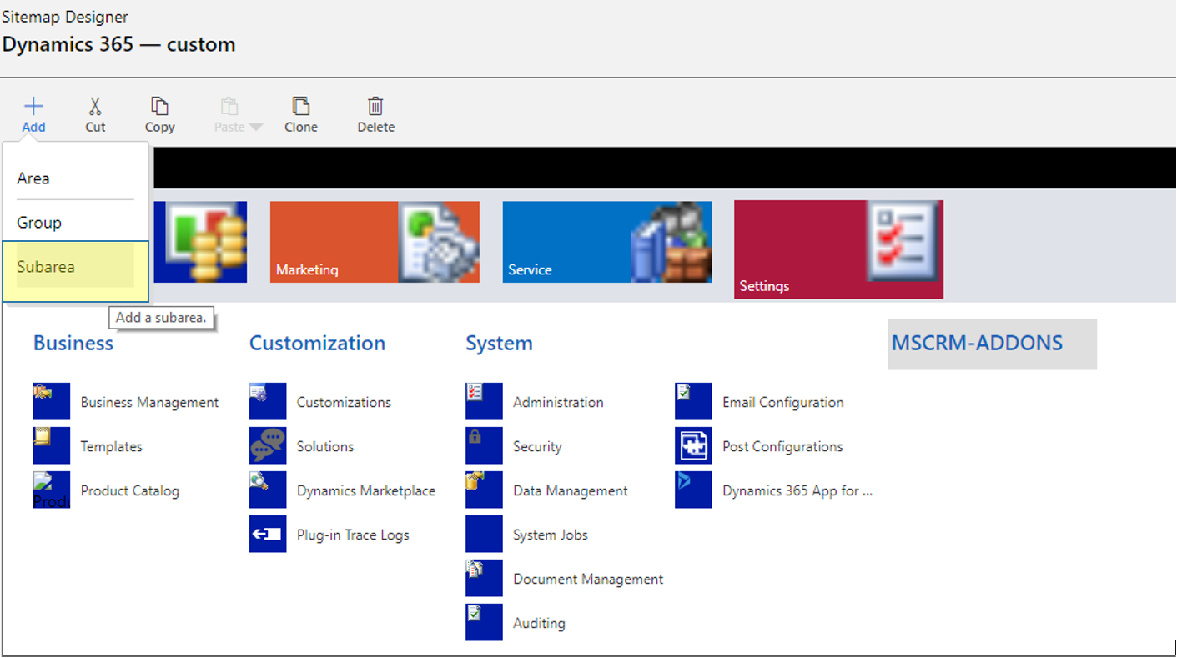Select the Service area tile
Screen dimensions: 1177x658
[x=607, y=242]
